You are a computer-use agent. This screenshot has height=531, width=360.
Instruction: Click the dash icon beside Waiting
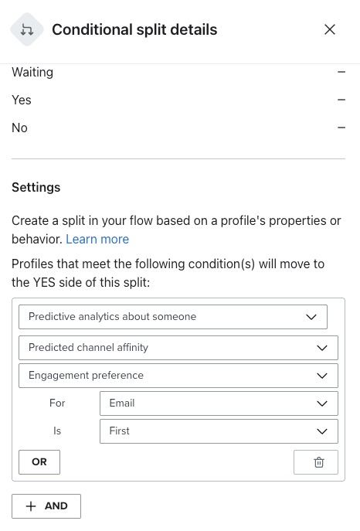click(x=341, y=72)
